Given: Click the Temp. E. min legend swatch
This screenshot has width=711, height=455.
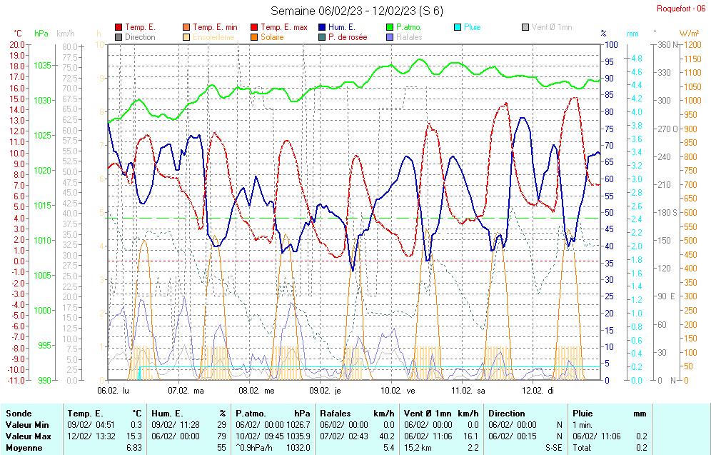Looking at the screenshot, I should pyautogui.click(x=186, y=27).
